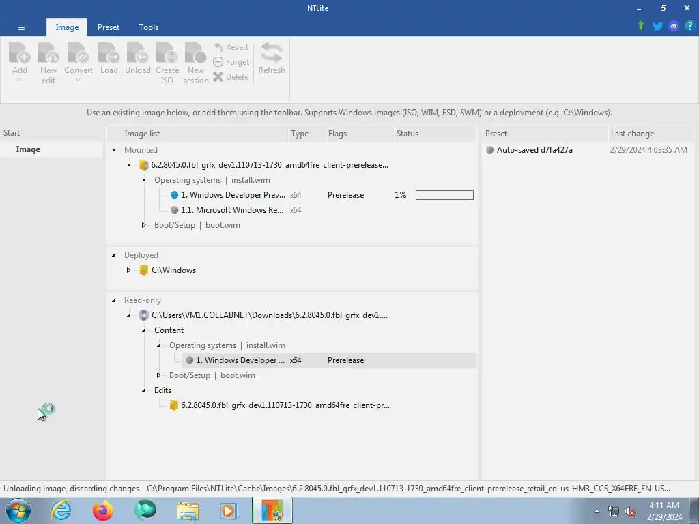699x524 pixels.
Task: Switch to the Image tab
Action: pyautogui.click(x=67, y=27)
